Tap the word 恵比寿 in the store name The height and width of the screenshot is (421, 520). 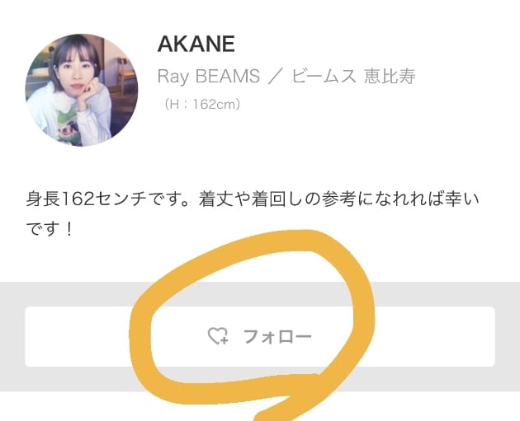tap(390, 77)
